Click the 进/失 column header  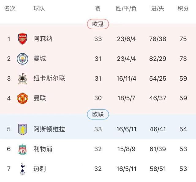[158, 9]
